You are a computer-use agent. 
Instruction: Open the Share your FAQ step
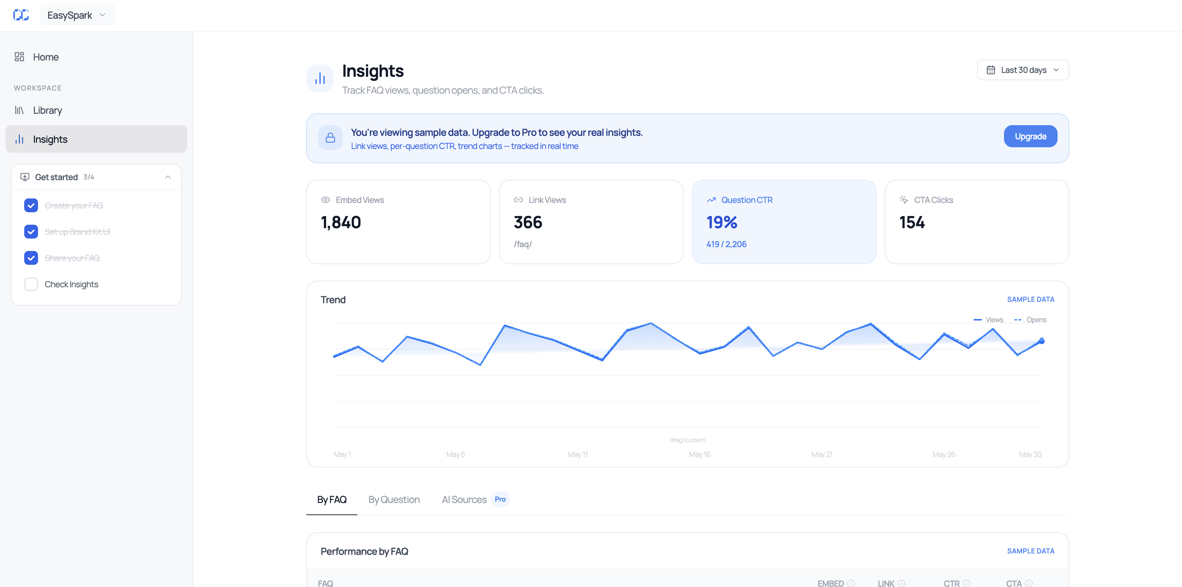(x=72, y=258)
